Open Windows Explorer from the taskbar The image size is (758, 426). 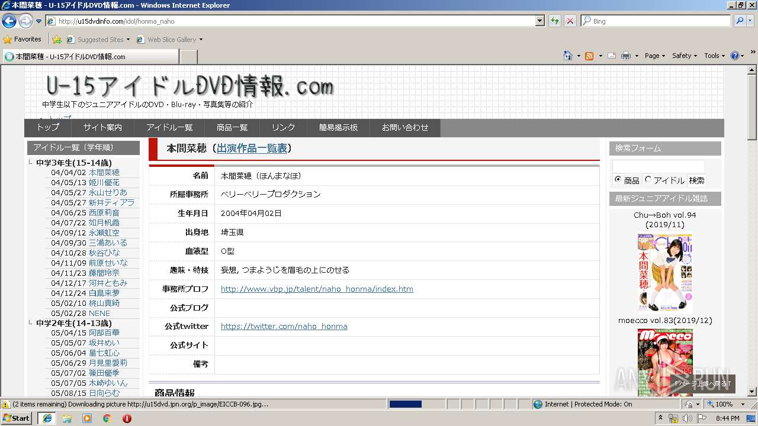[x=67, y=418]
